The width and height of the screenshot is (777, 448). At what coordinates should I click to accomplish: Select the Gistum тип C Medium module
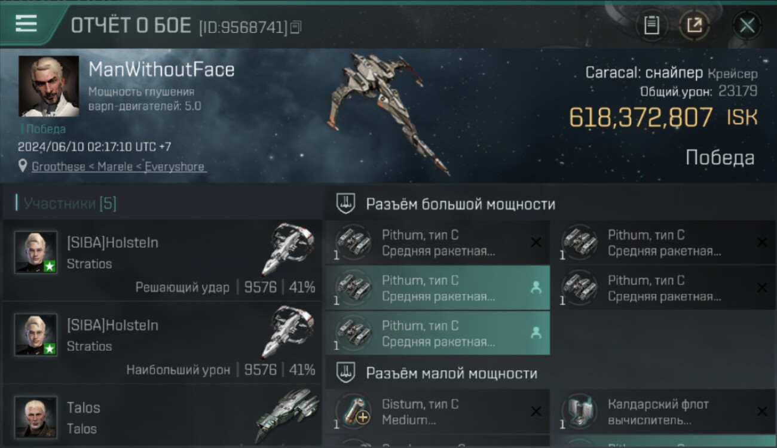point(438,412)
